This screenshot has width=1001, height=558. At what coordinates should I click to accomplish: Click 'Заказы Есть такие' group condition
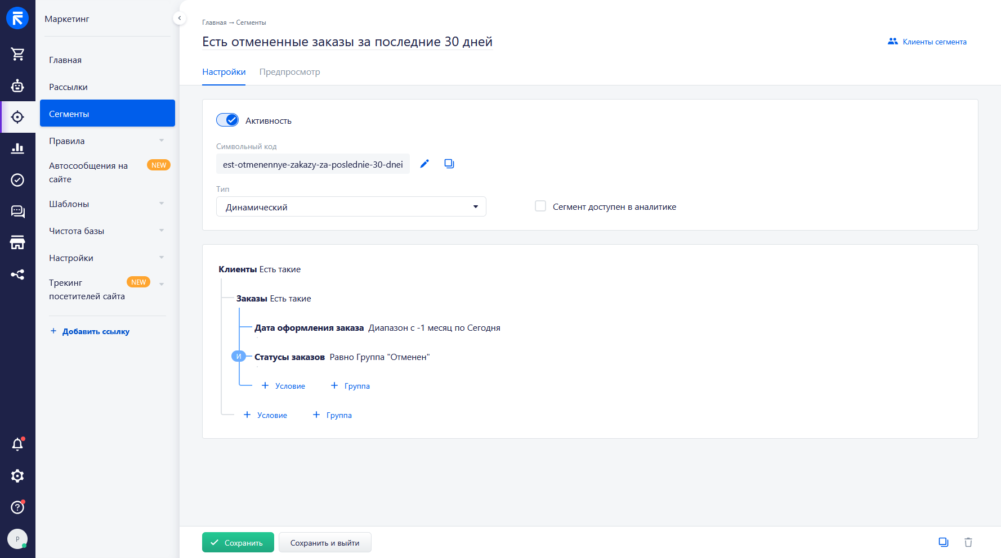[274, 299]
